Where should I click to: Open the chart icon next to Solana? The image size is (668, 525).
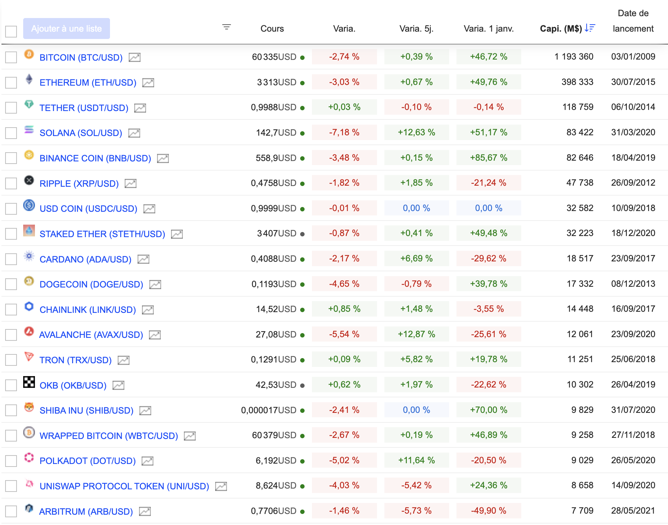[134, 133]
